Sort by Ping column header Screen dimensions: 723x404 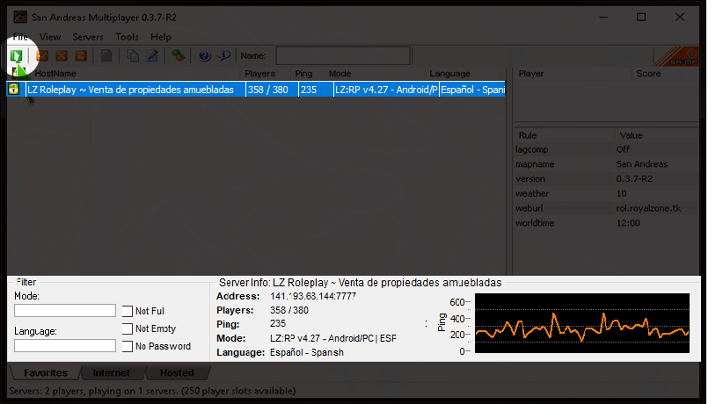[307, 74]
